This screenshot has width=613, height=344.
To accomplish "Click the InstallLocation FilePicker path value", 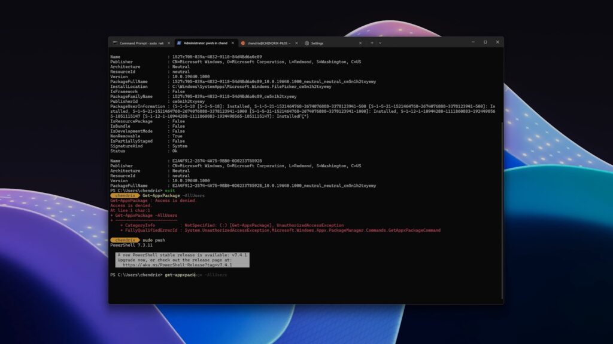I will tap(252, 87).
